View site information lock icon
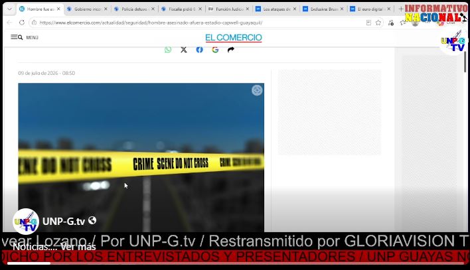Image resolution: width=470 pixels, height=270 pixels. click(34, 23)
